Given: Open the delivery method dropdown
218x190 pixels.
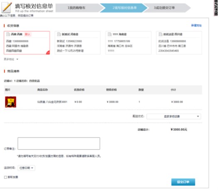Looking at the screenshot, I should 174,116.
